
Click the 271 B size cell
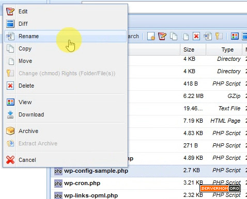[x=191, y=145]
